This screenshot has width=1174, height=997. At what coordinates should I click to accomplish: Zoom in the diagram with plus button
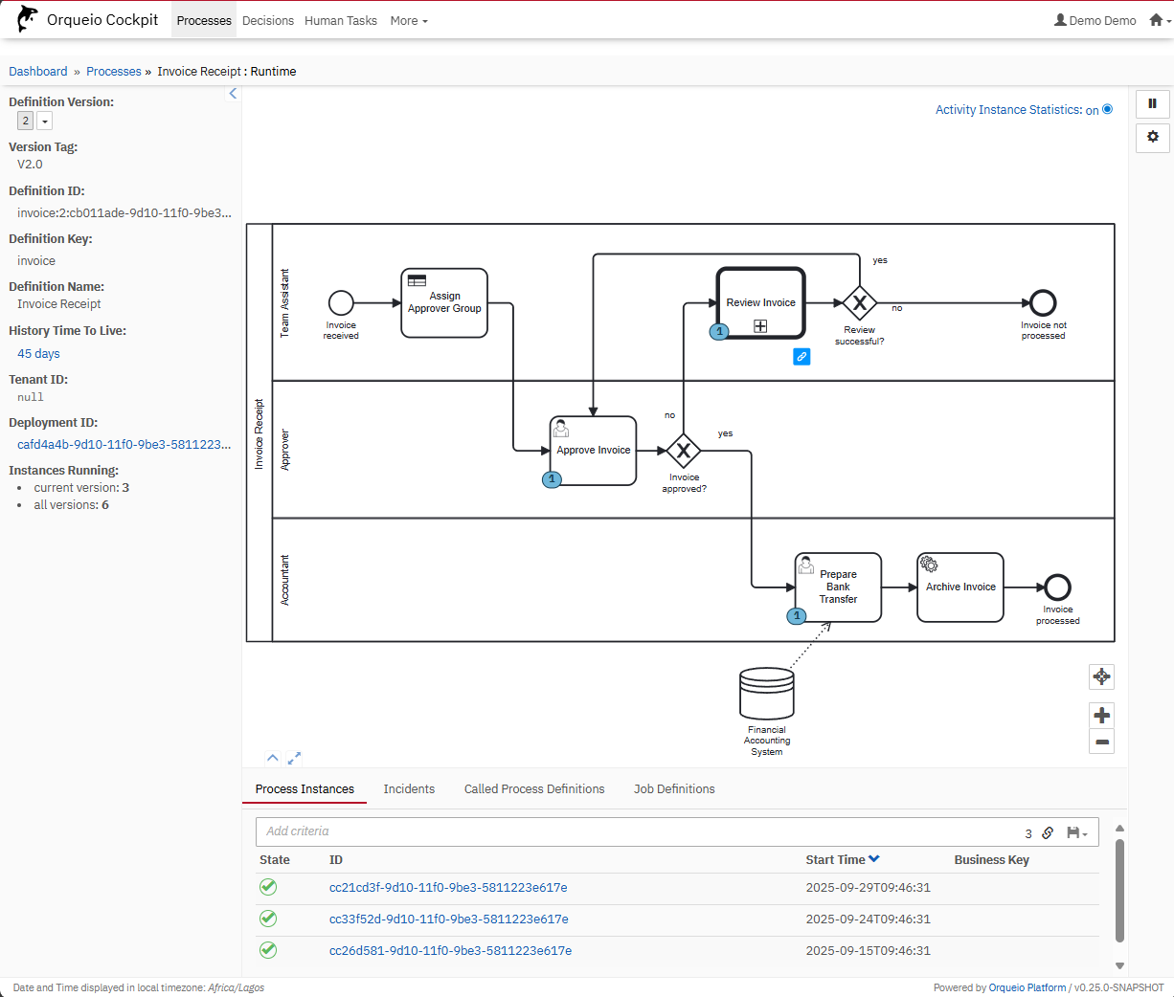point(1101,716)
